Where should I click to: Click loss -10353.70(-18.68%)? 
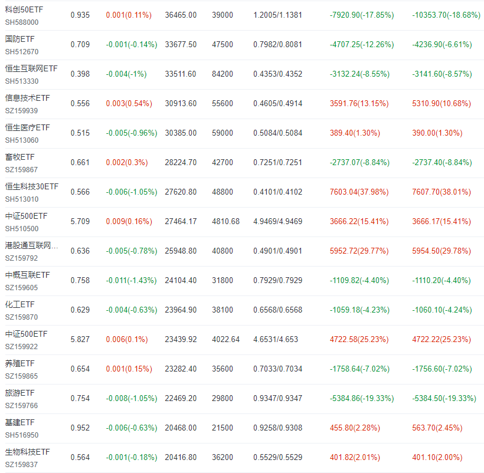click(446, 15)
